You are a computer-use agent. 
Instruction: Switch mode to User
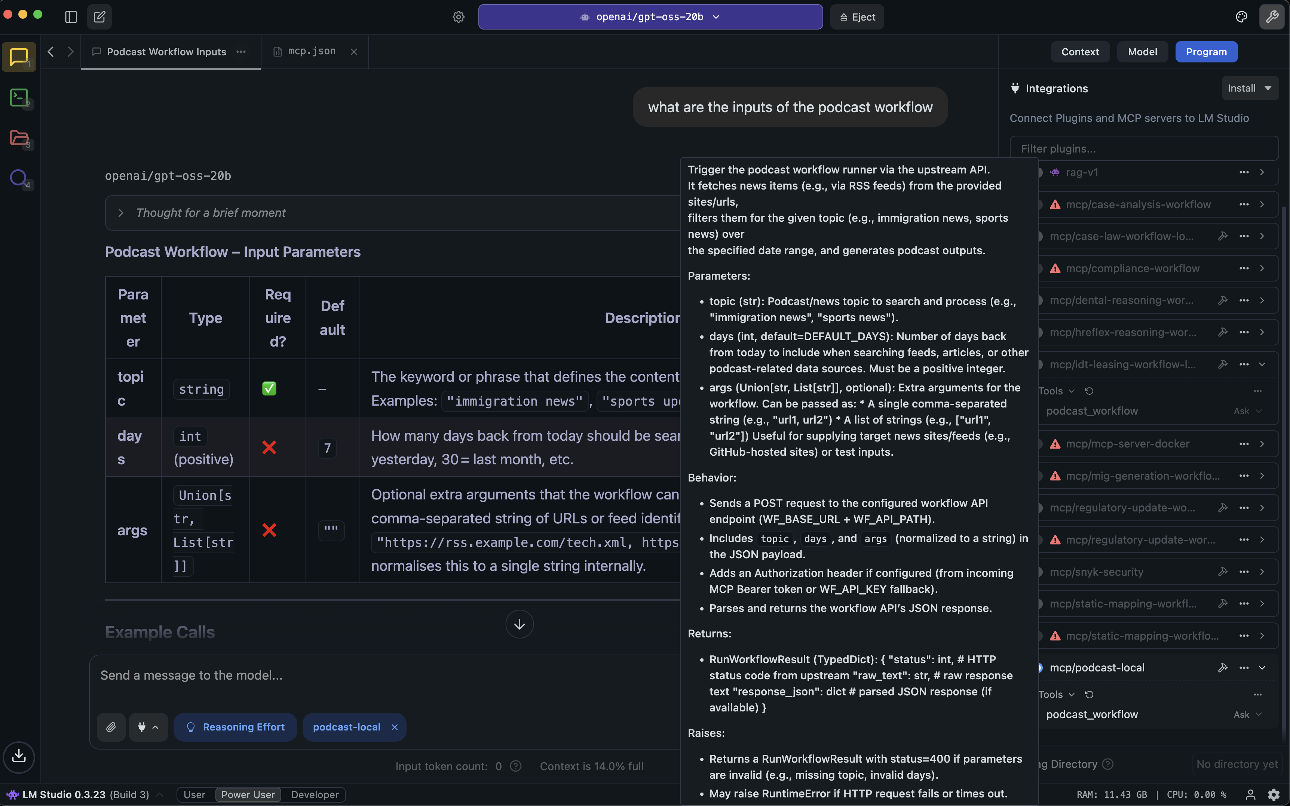194,794
